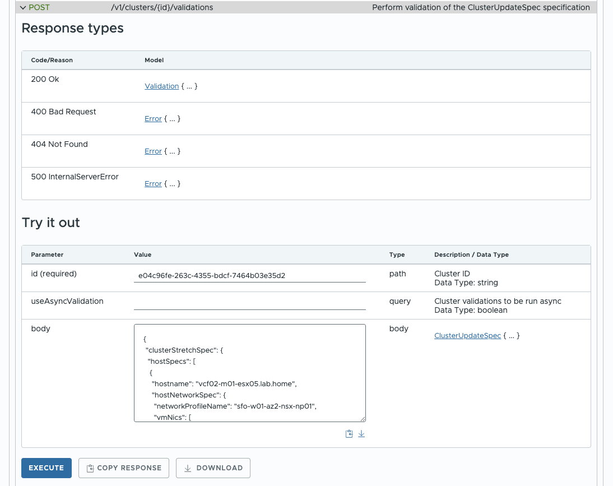Image resolution: width=613 pixels, height=486 pixels.
Task: Open the Validation model link
Action: pyautogui.click(x=161, y=86)
